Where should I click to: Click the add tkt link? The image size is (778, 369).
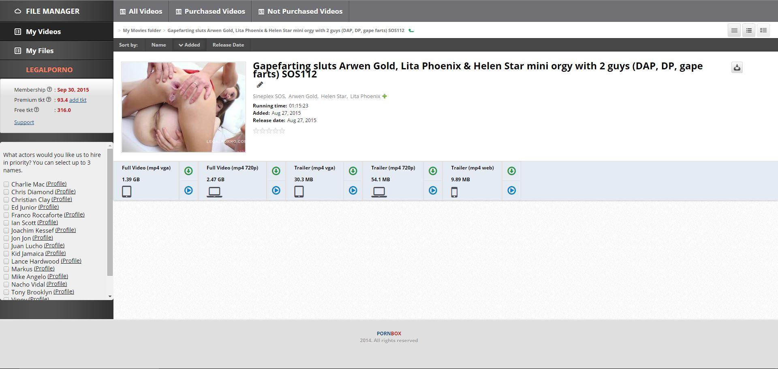78,100
